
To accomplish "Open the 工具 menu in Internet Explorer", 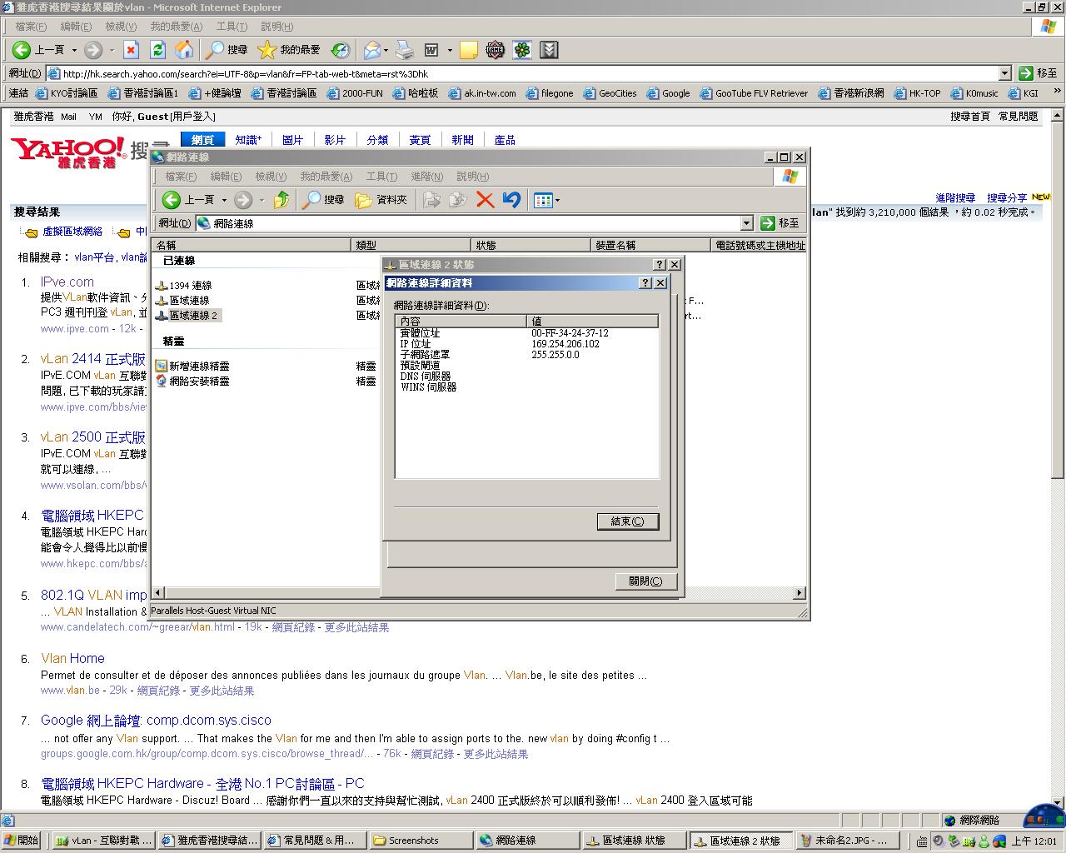I will [x=231, y=27].
